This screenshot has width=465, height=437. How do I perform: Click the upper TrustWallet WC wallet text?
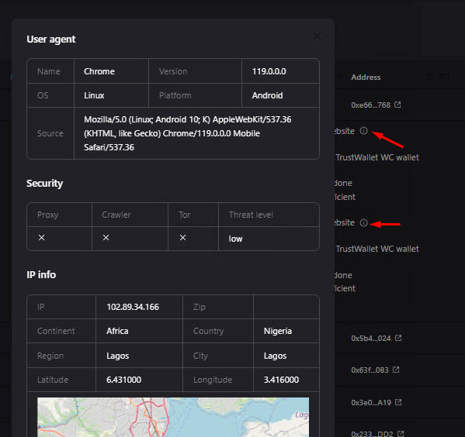pyautogui.click(x=377, y=157)
